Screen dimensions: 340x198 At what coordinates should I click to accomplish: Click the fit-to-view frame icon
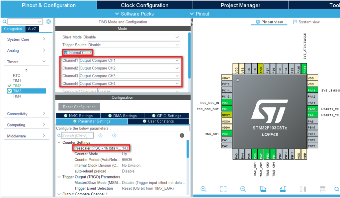pos(223,189)
